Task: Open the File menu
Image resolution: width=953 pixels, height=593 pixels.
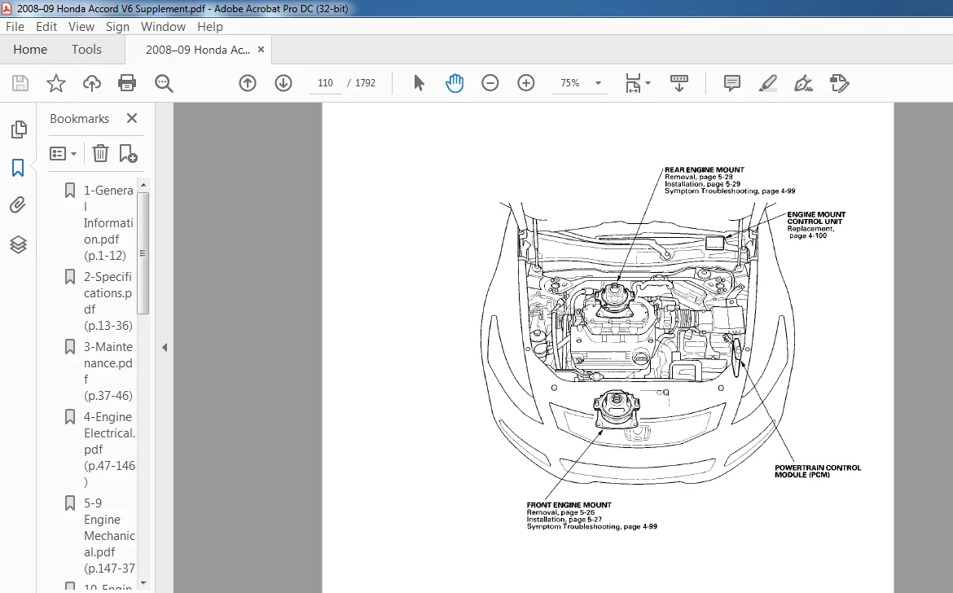Action: coord(15,27)
